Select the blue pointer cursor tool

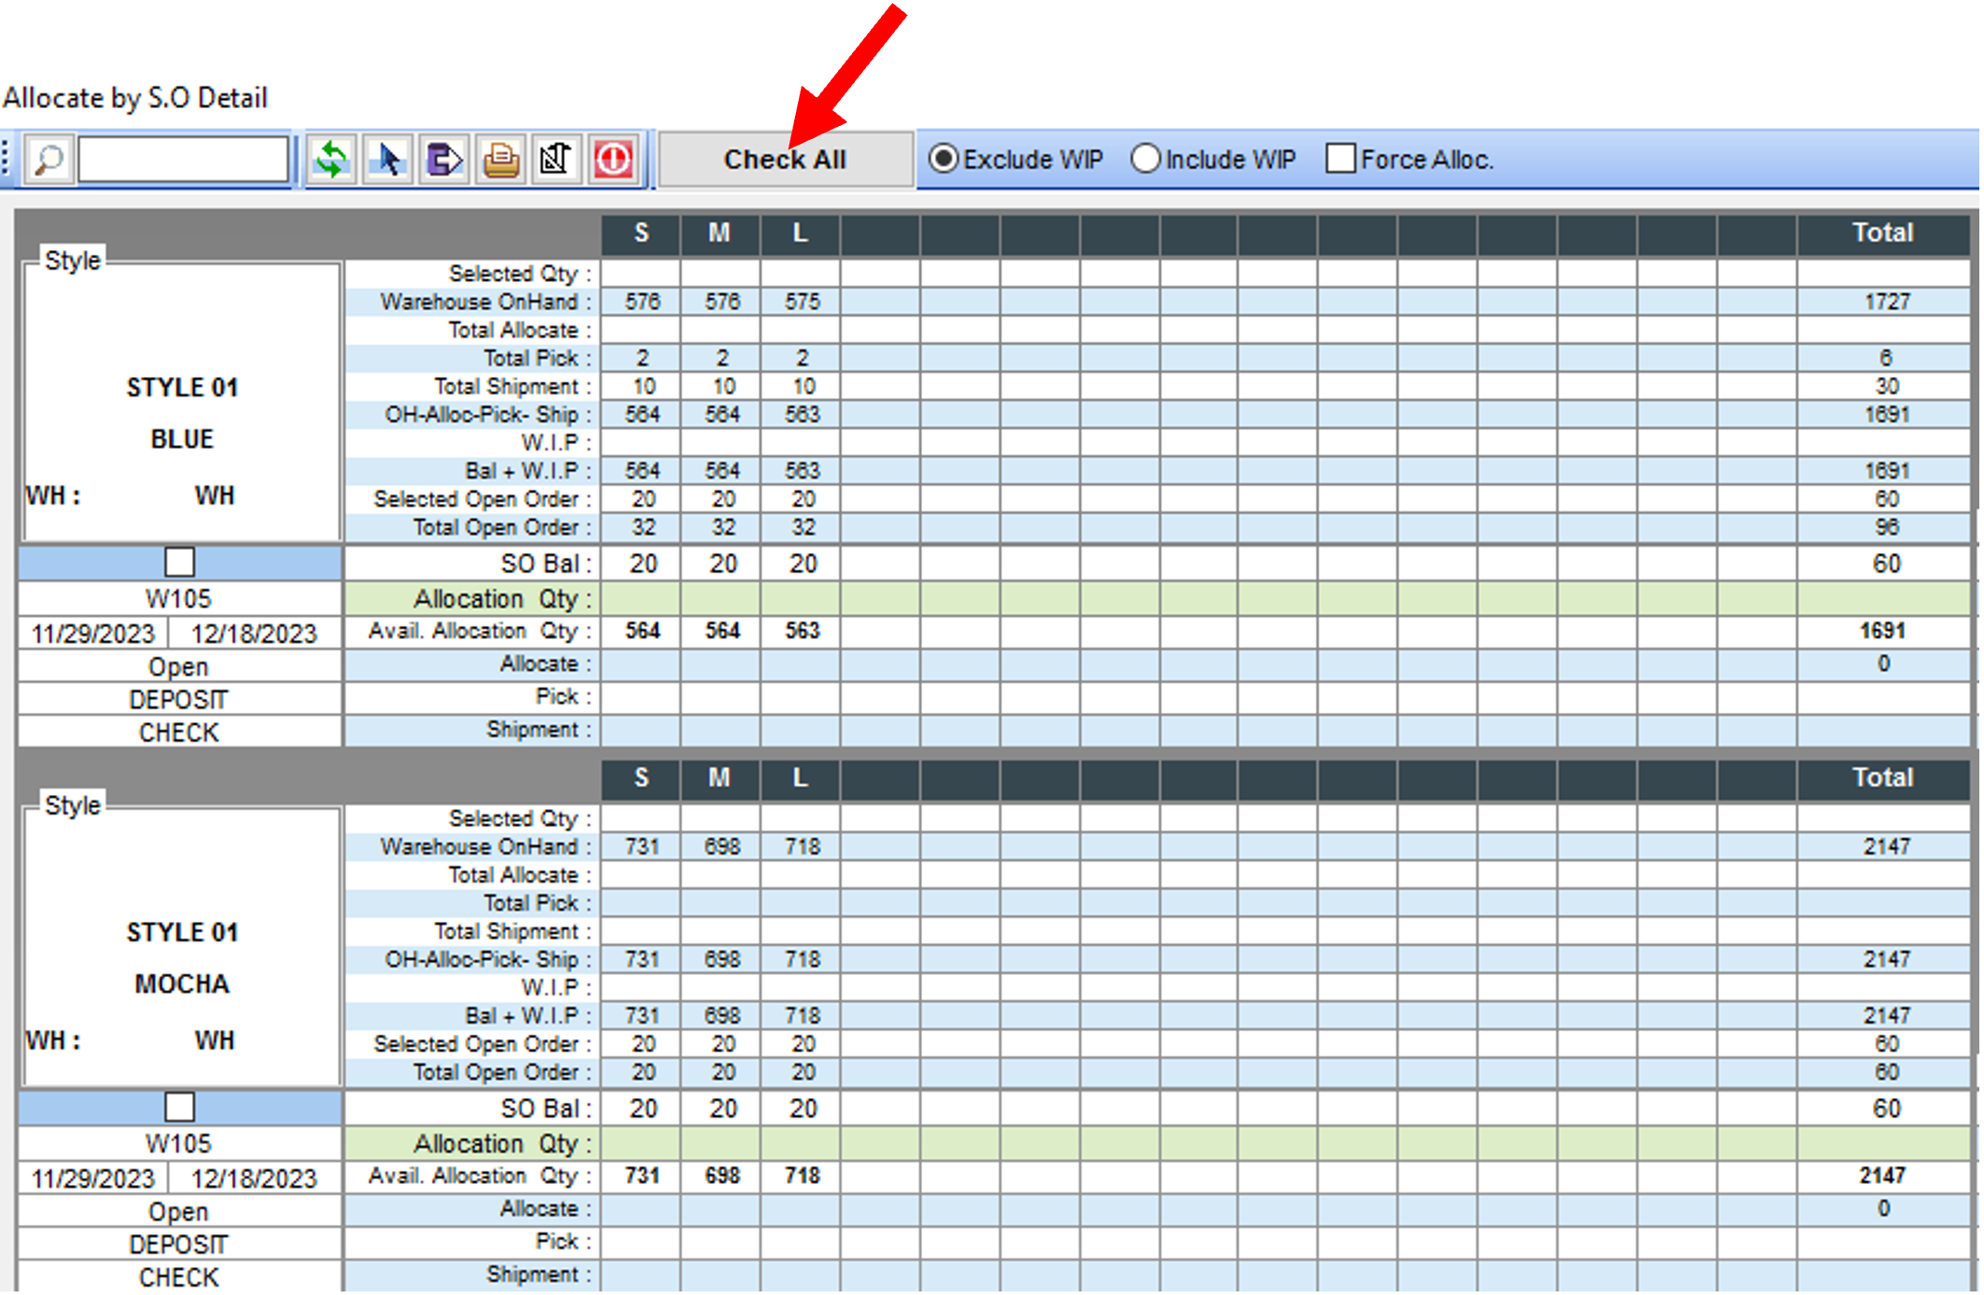(388, 160)
